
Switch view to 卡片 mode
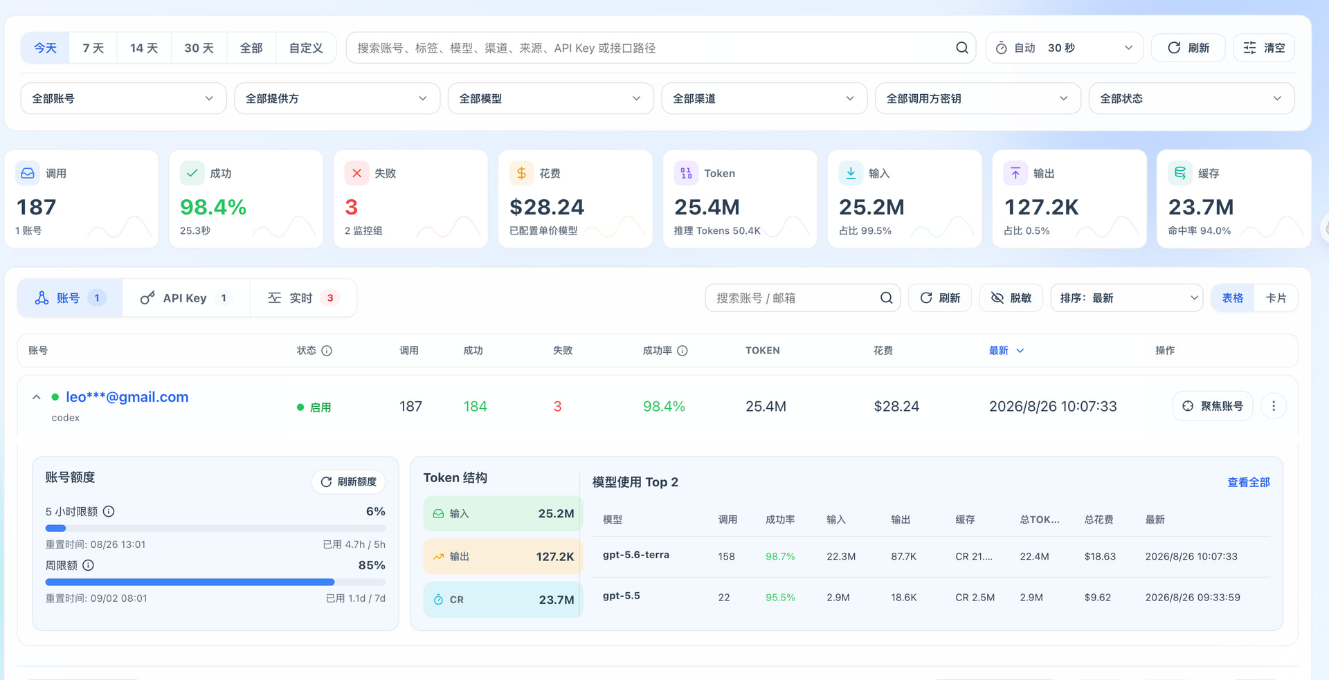coord(1276,297)
